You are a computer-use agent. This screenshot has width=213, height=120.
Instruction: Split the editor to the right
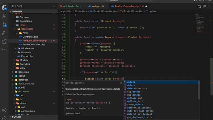tap(204, 6)
